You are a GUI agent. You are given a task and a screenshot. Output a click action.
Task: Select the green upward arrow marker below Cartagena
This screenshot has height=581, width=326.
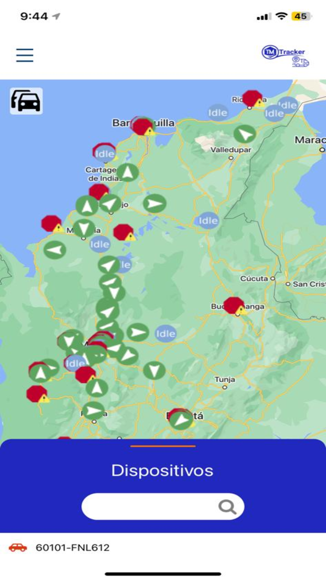point(127,172)
